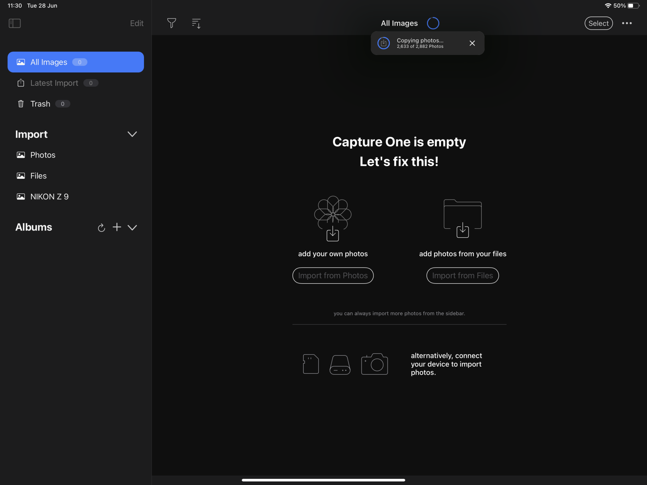Collapse the Albums section chevron
Screen dimensions: 647x485
point(132,228)
